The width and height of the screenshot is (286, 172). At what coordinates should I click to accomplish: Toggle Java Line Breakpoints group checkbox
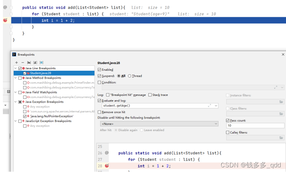[20, 68]
